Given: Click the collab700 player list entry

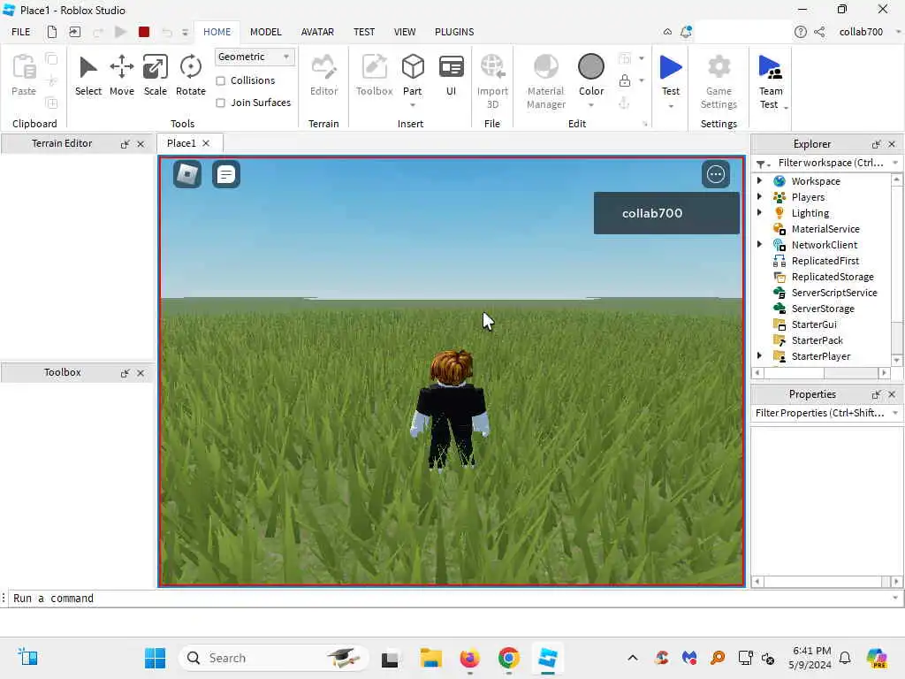Looking at the screenshot, I should point(666,213).
